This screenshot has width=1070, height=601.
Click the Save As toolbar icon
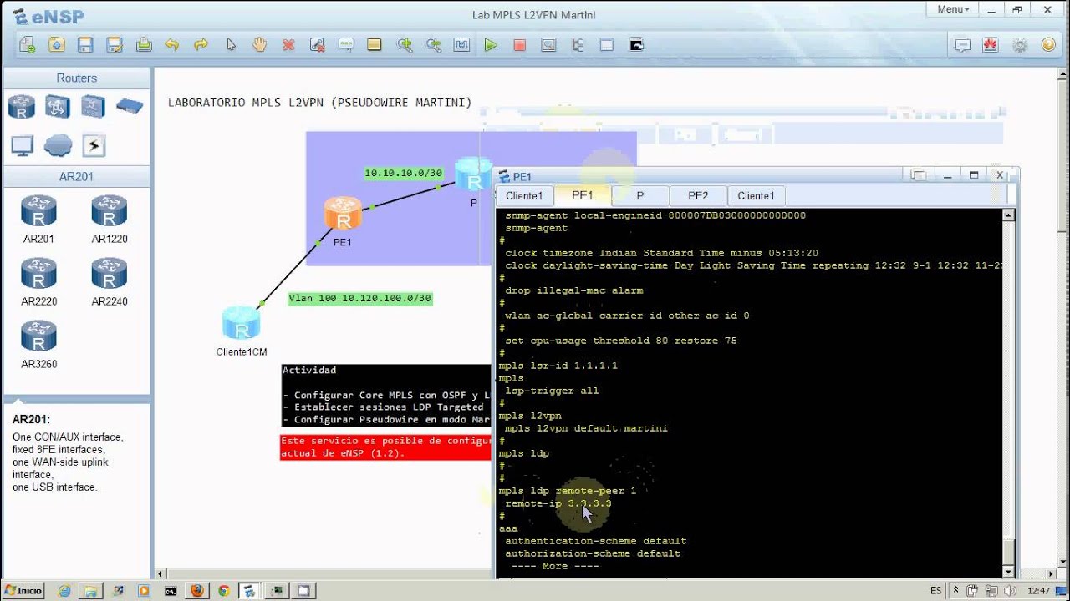coord(115,45)
